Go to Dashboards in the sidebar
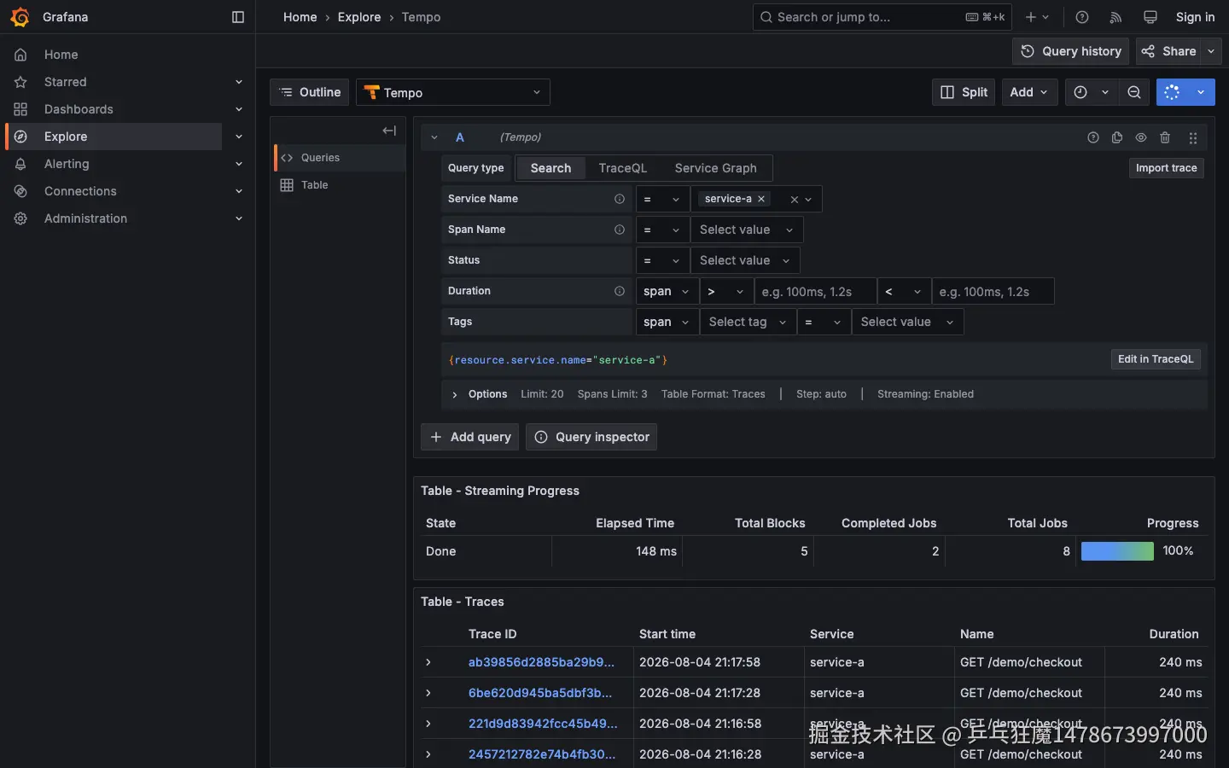This screenshot has height=768, width=1229. pos(79,109)
